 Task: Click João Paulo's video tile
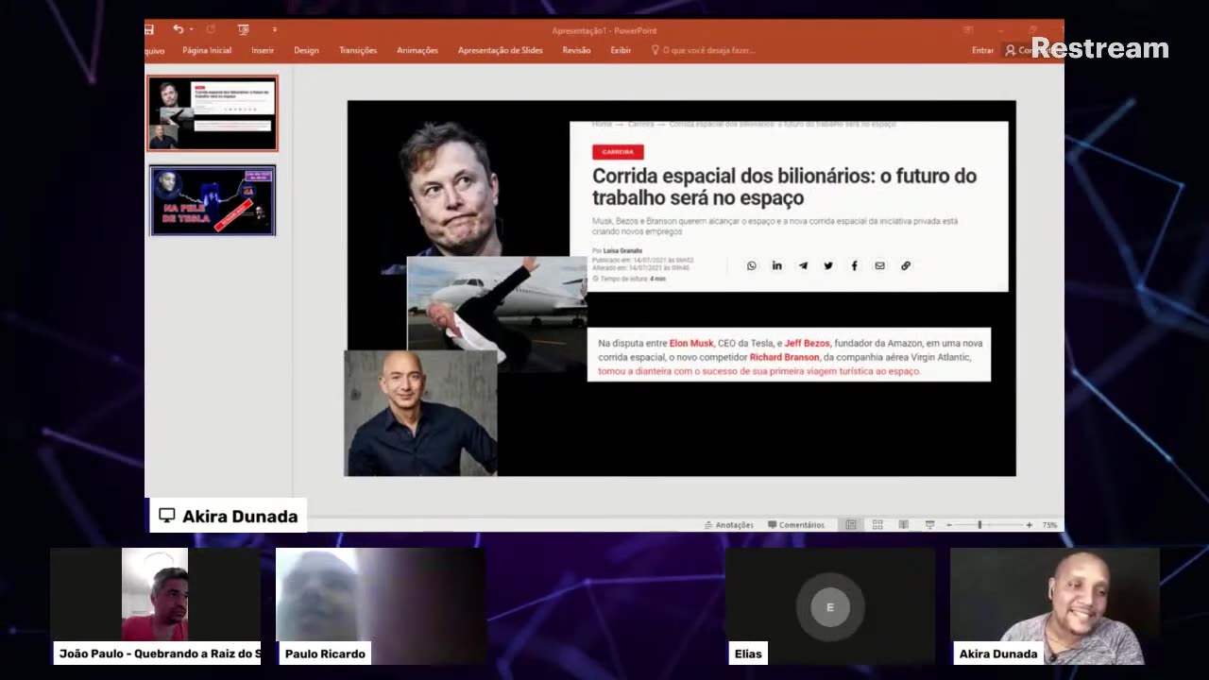click(155, 605)
